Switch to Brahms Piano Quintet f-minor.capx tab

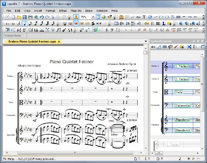[32, 41]
